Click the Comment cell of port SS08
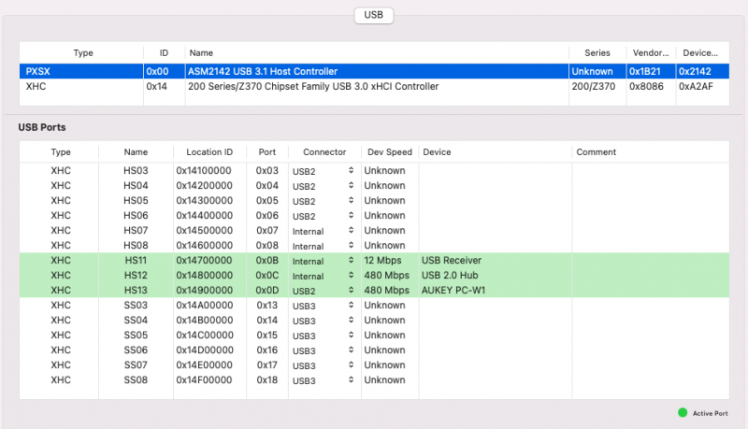This screenshot has height=429, width=748. click(649, 380)
